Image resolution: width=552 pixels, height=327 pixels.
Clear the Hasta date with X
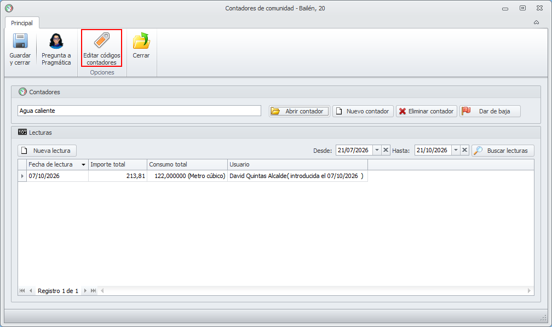(464, 150)
